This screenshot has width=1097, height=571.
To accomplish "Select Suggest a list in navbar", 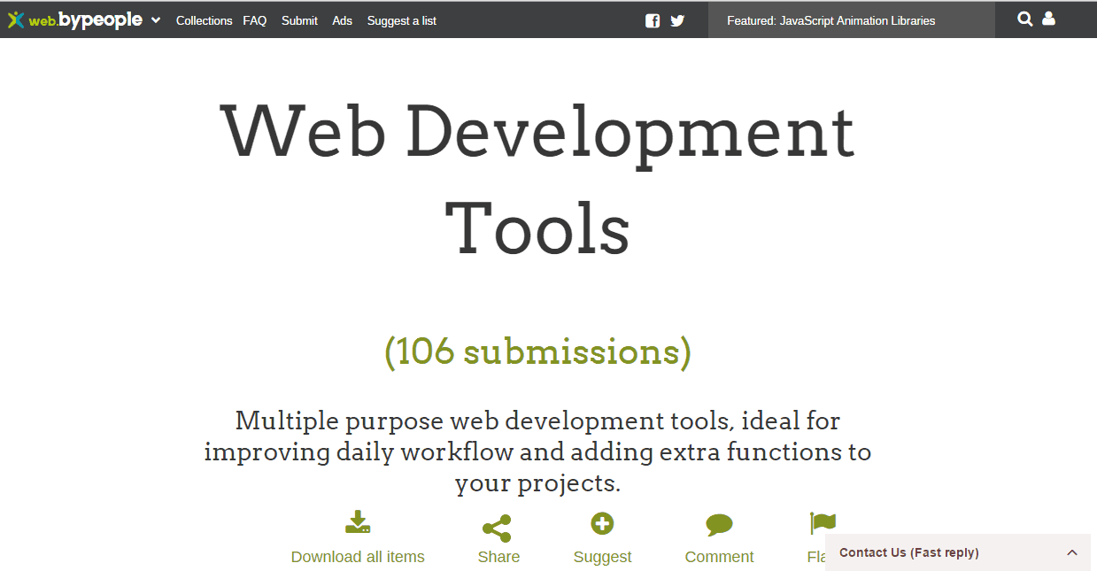I will [x=402, y=20].
